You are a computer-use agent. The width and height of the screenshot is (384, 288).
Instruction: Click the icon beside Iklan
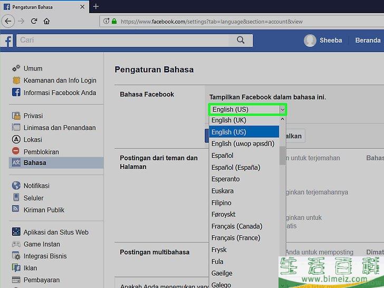(16, 267)
